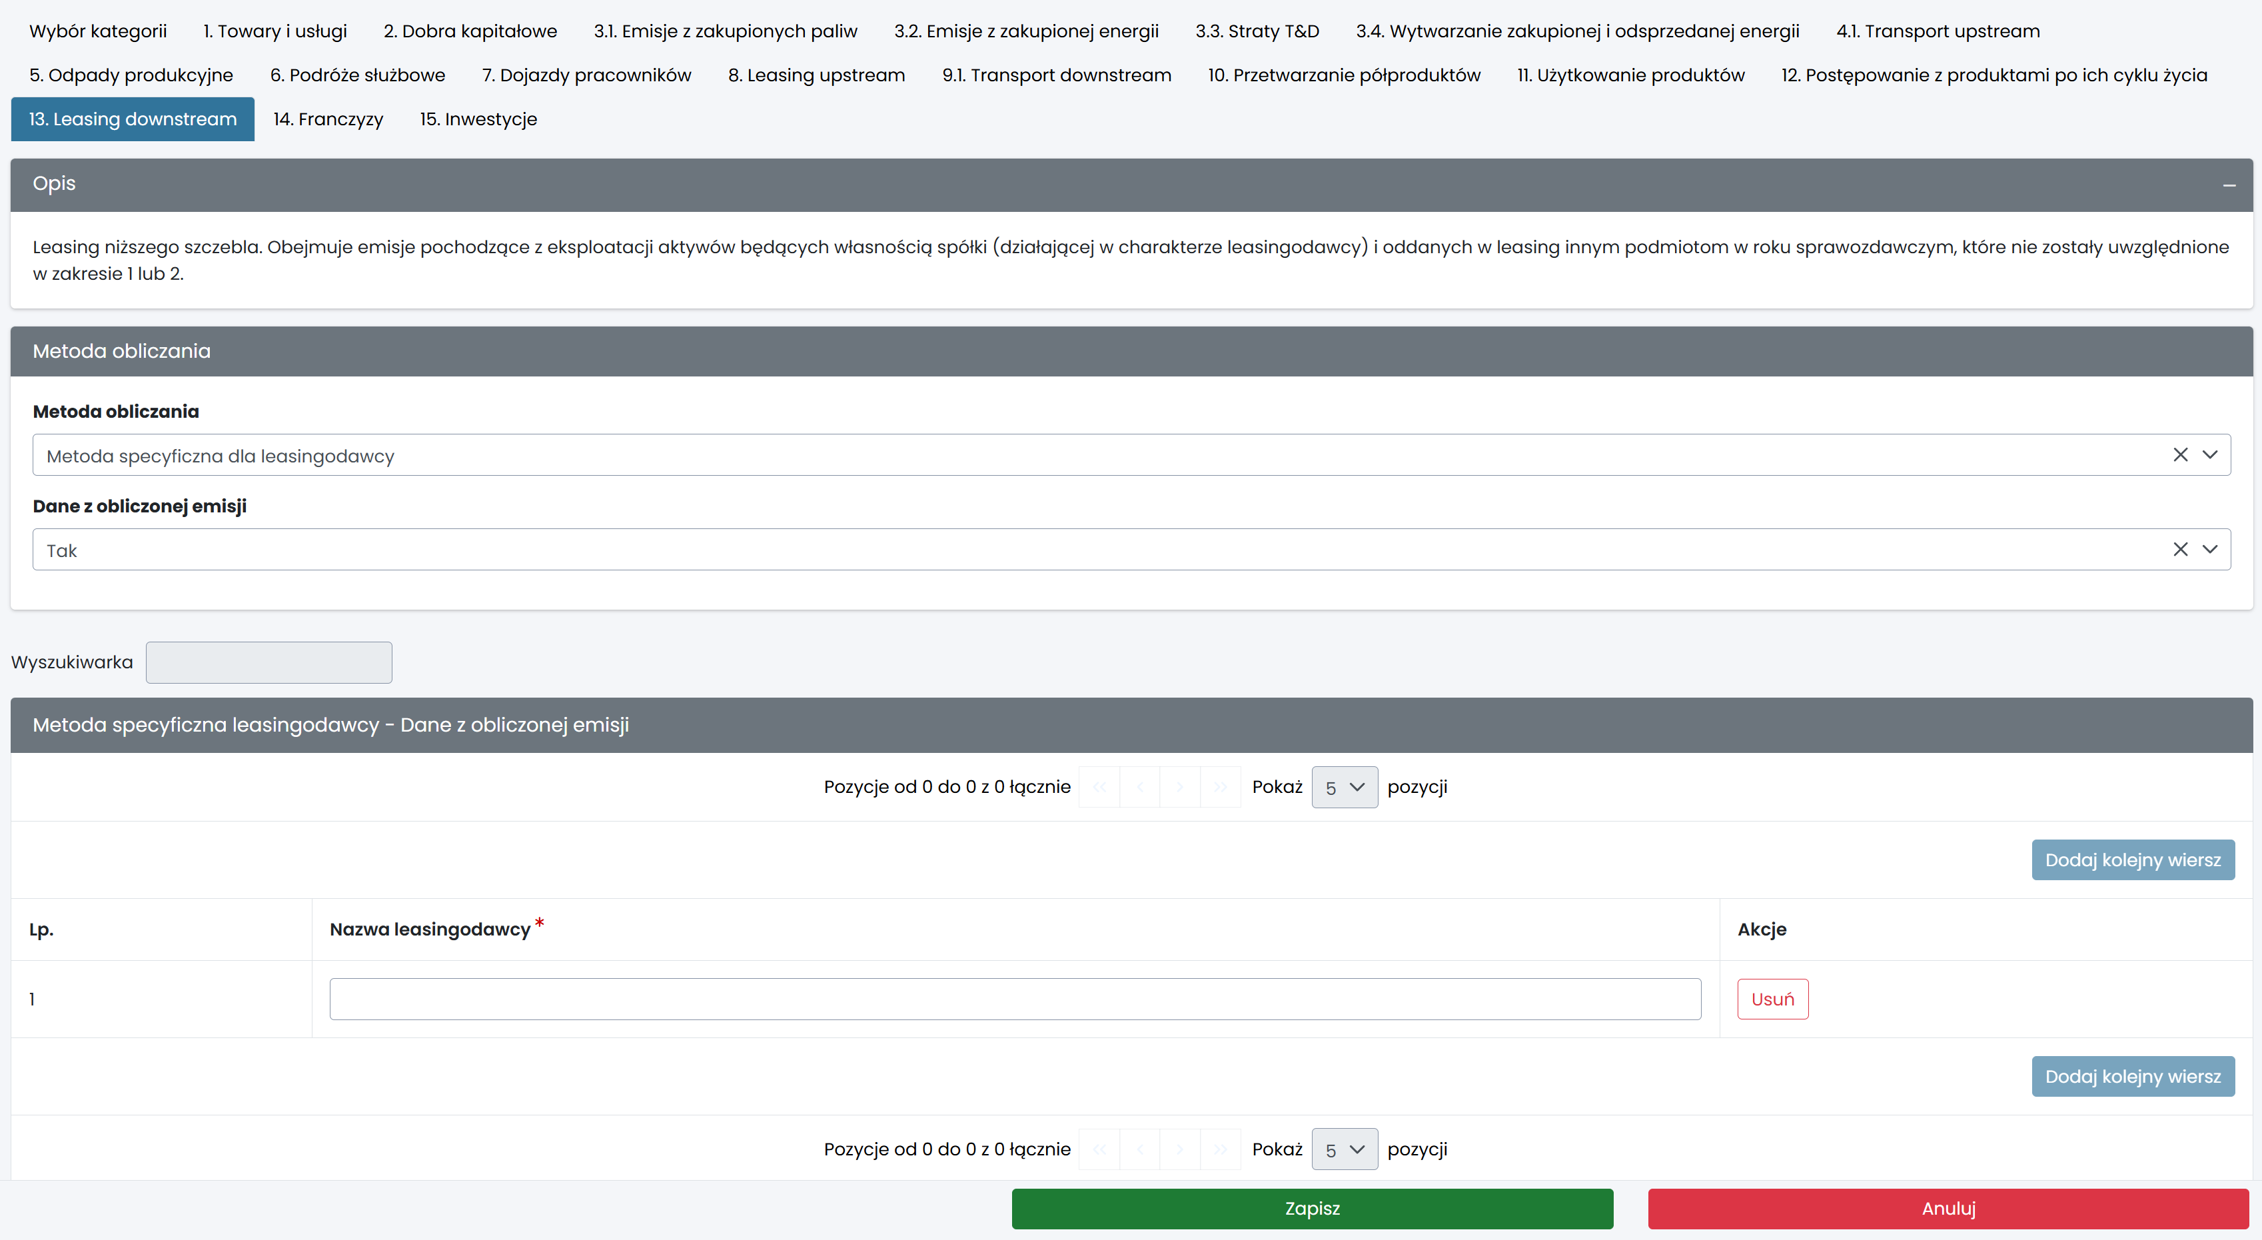Screen dimensions: 2262x1240
Task: Focus the Nazwa leasingodawcy text input
Action: [1014, 999]
